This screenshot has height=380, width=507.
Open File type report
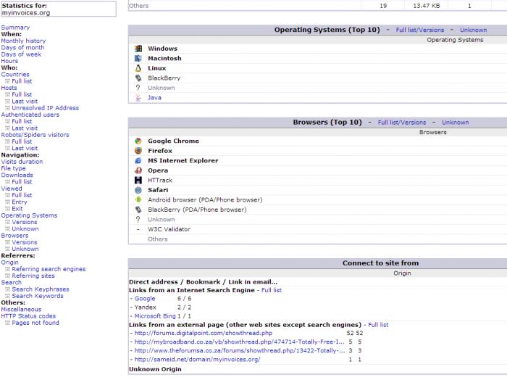coord(13,168)
